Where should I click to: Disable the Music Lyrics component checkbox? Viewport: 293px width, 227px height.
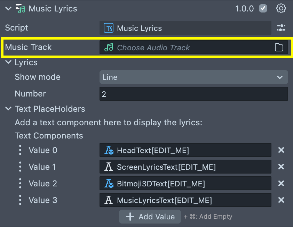tap(263, 9)
